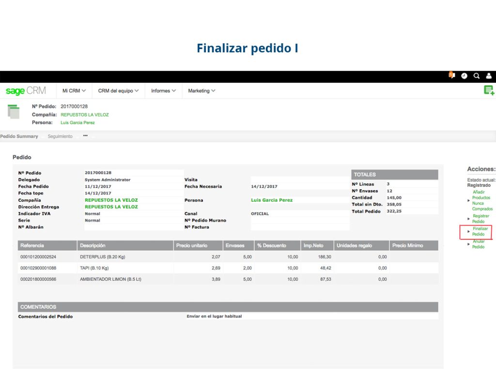Click the user profile icon

(x=488, y=76)
